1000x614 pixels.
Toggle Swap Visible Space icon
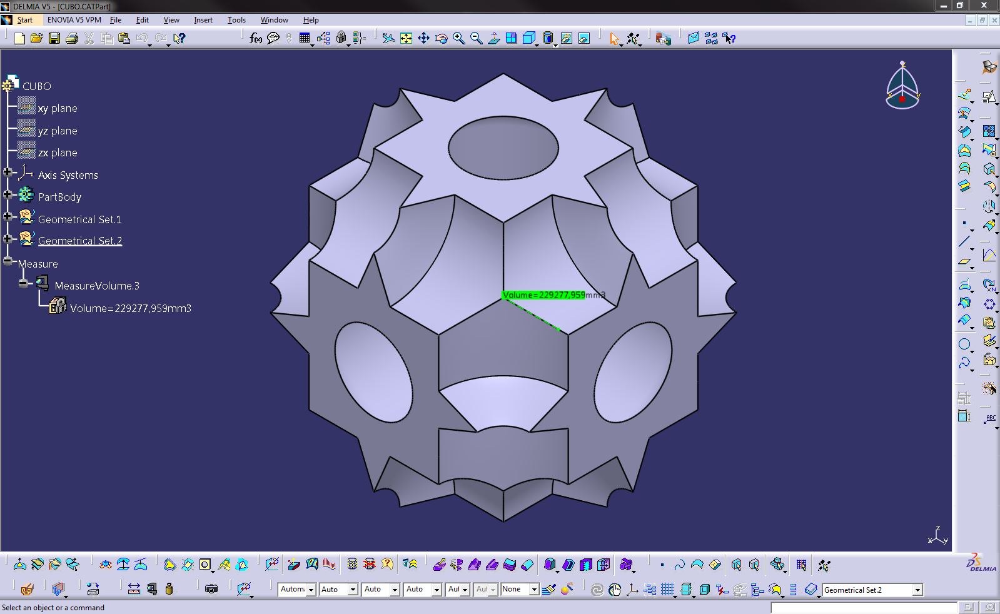(x=584, y=39)
